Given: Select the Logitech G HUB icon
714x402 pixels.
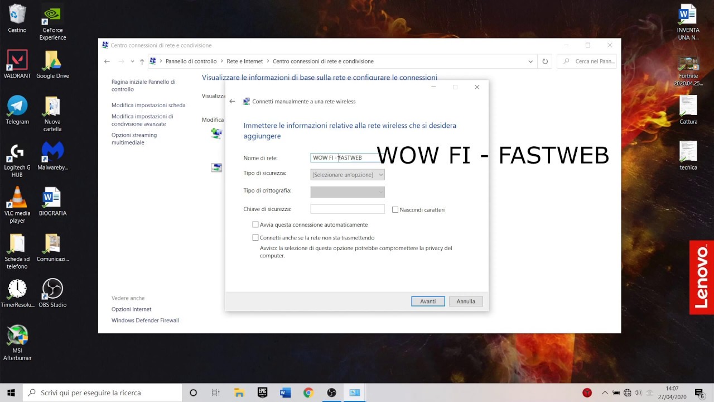Looking at the screenshot, I should 17,160.
